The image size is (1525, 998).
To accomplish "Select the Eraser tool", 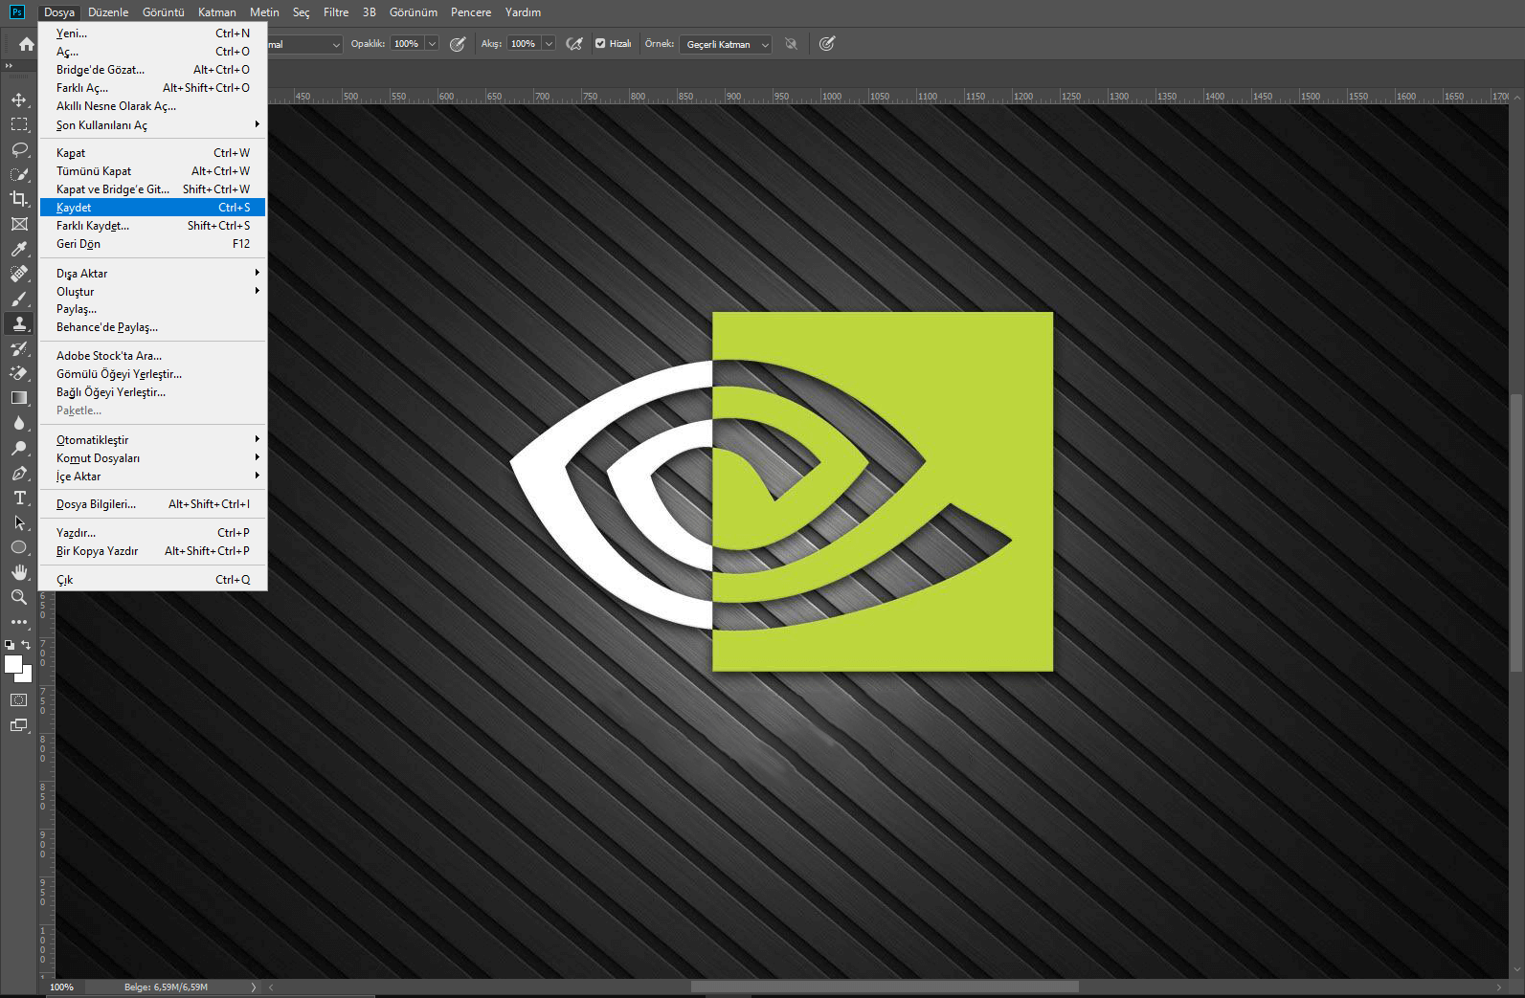I will (19, 373).
